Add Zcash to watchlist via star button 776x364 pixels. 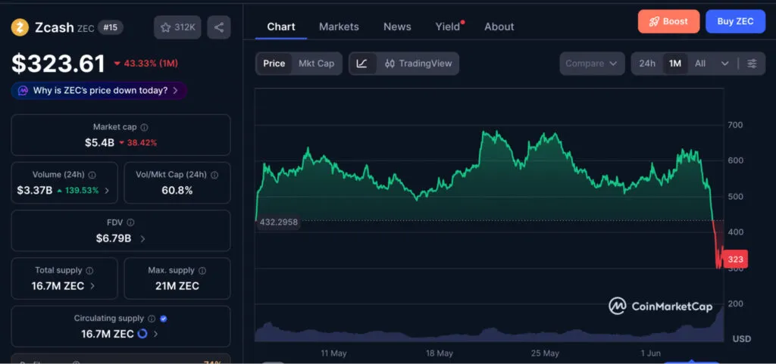click(177, 27)
